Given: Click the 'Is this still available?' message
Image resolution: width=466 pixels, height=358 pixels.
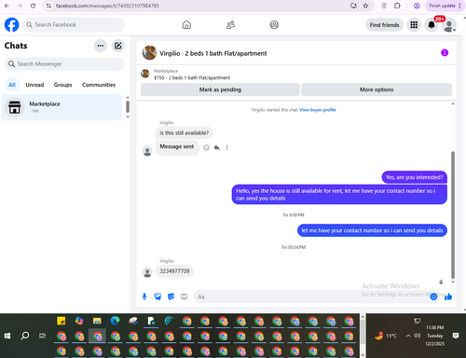Looking at the screenshot, I should tap(185, 133).
